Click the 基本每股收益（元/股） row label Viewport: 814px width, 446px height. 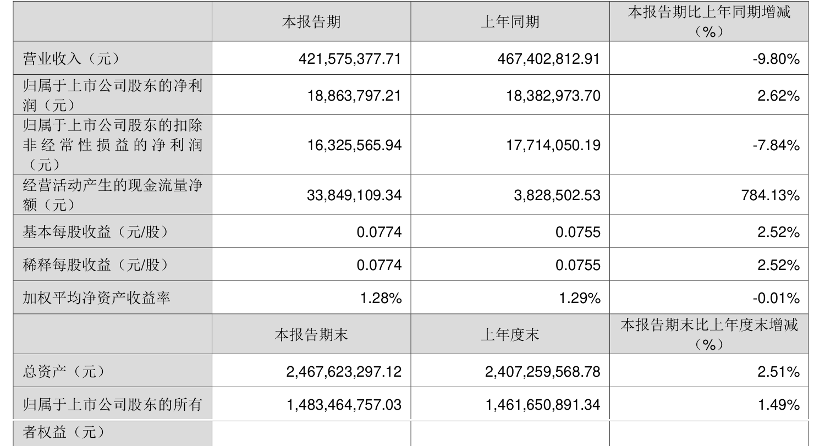[95, 232]
